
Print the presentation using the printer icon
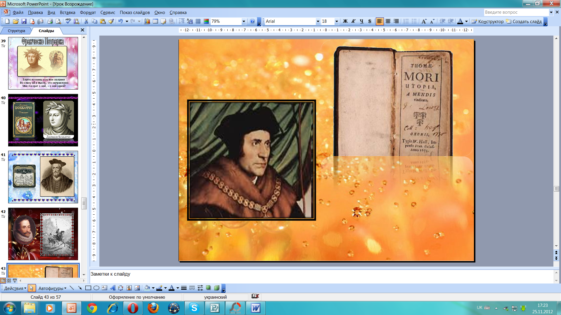[50, 21]
